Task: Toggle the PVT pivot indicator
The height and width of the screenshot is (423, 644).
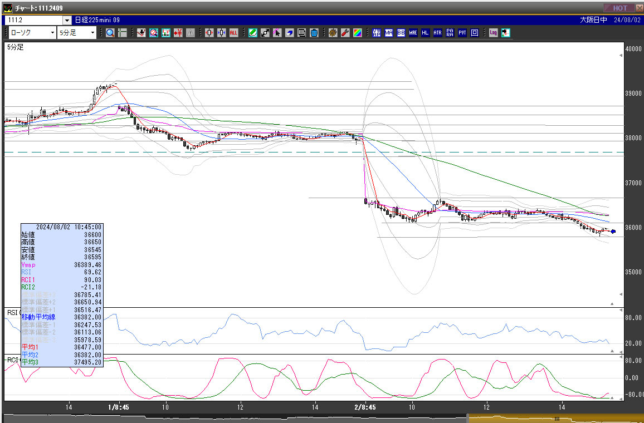Action: tap(462, 33)
